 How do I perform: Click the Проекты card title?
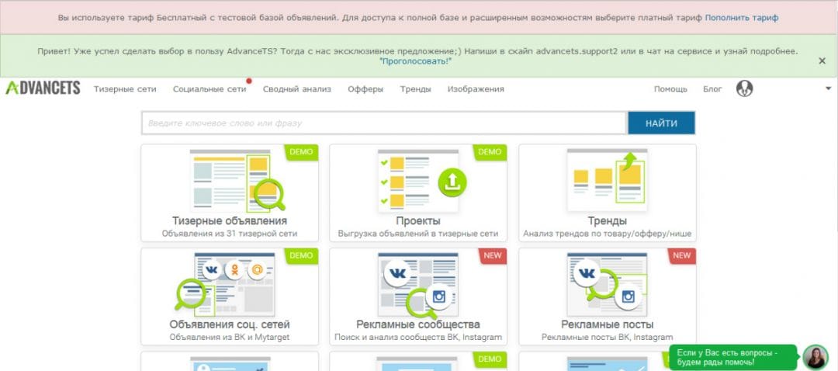[418, 220]
